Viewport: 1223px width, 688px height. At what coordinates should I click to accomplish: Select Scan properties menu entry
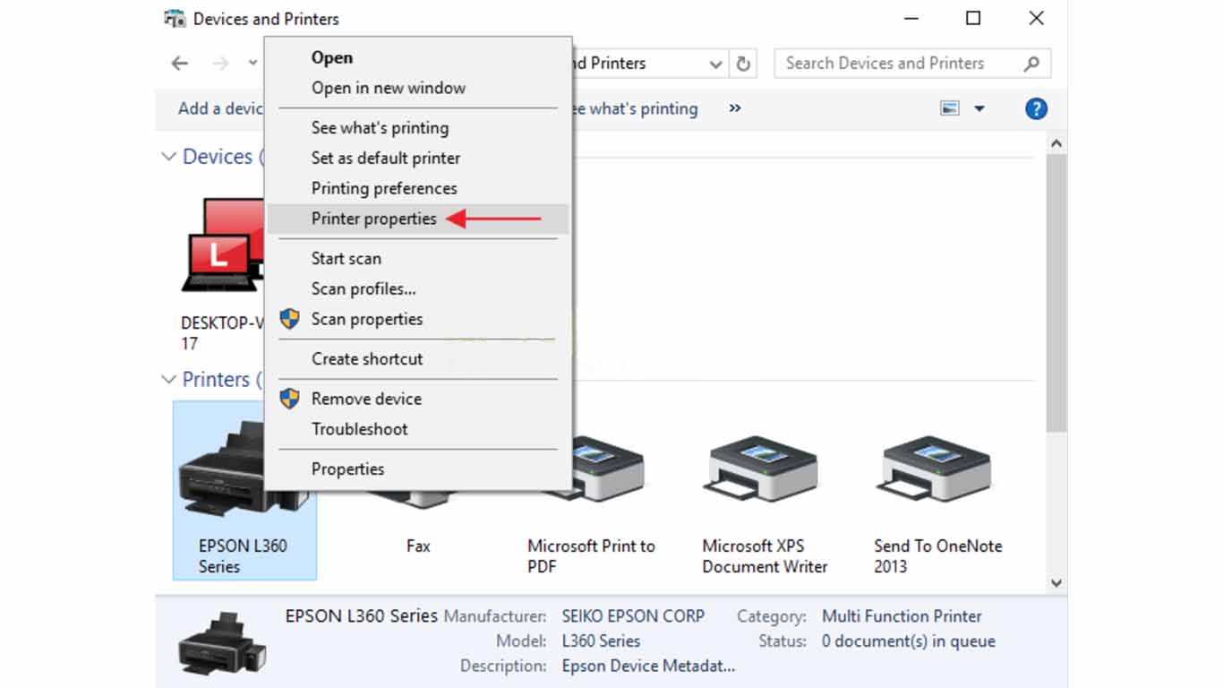[417, 319]
